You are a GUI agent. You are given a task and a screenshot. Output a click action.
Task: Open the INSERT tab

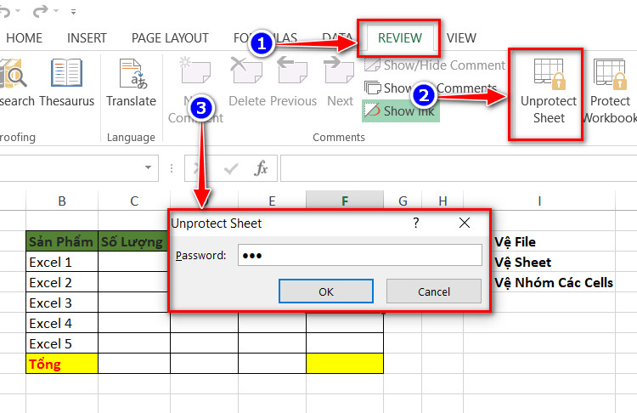pos(87,37)
